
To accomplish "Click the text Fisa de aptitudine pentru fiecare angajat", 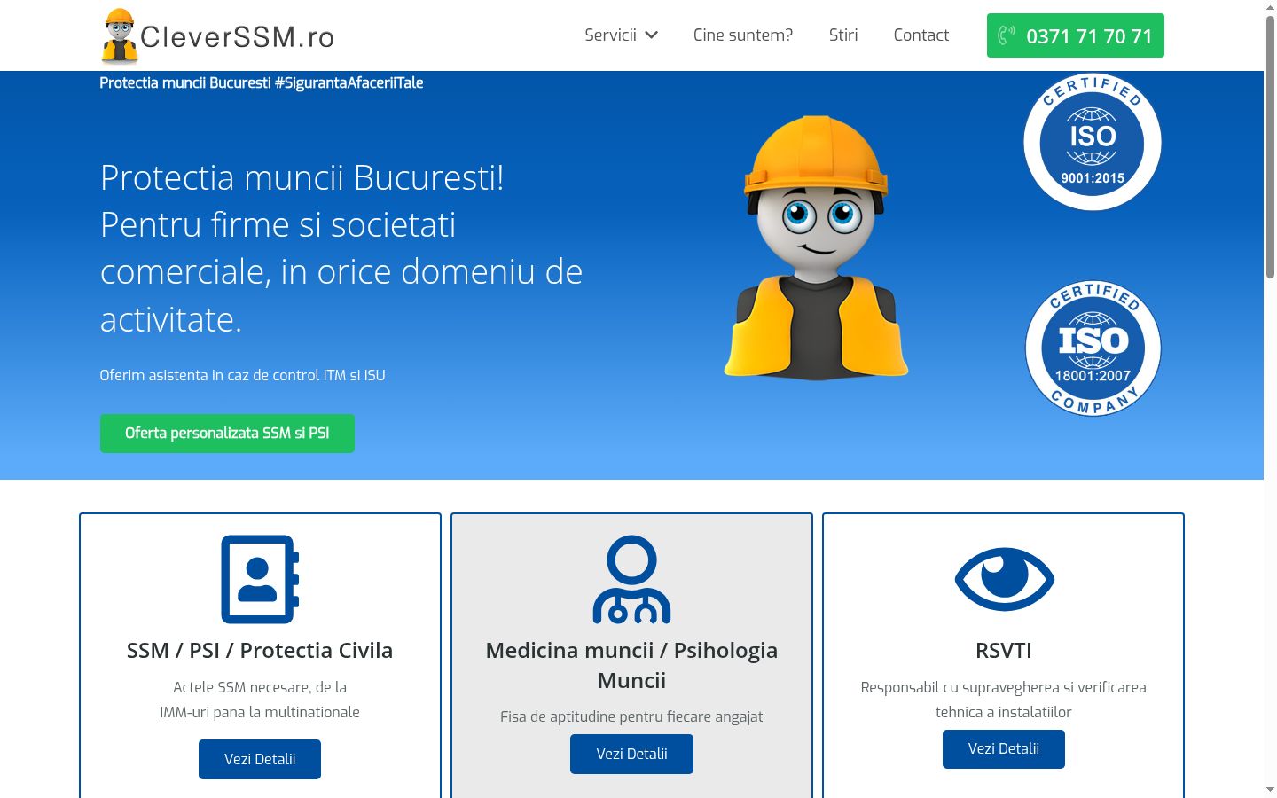I will tap(631, 716).
